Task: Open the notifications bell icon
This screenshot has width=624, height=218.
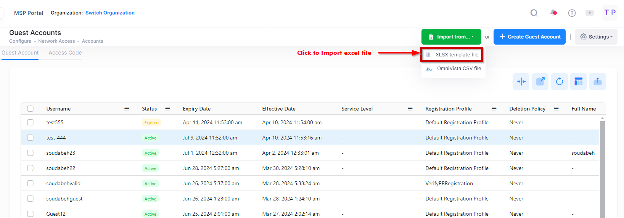Action: tap(553, 13)
